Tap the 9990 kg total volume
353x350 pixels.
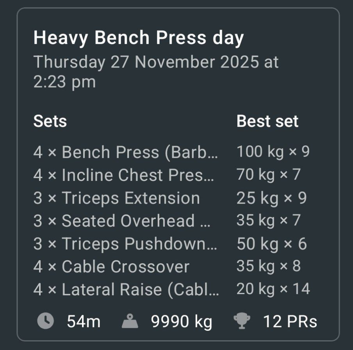(x=182, y=322)
